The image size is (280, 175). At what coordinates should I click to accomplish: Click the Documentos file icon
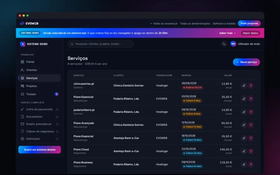click(x=22, y=117)
